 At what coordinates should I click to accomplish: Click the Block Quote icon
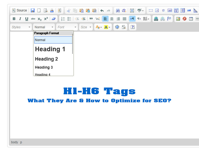click(x=91, y=19)
